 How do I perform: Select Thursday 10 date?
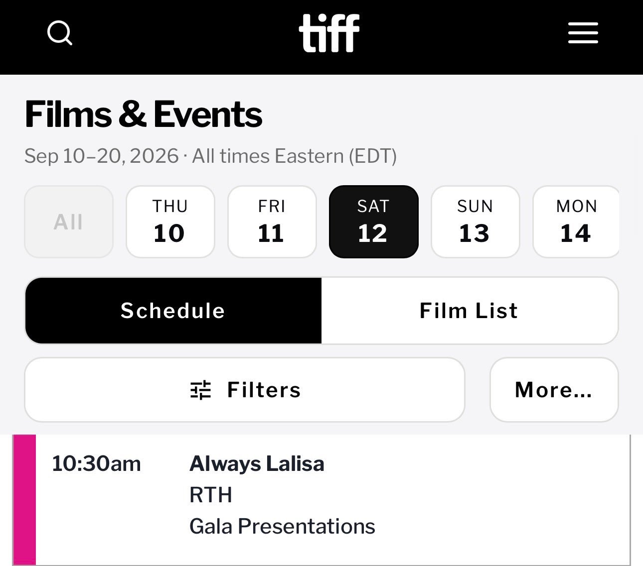170,222
